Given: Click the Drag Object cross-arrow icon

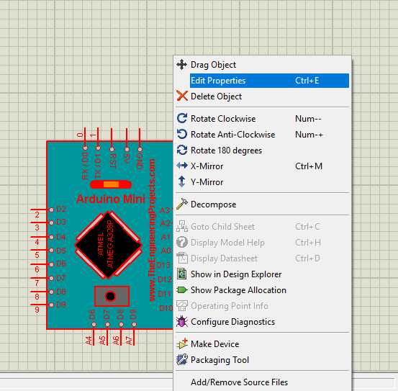Looking at the screenshot, I should 182,65.
